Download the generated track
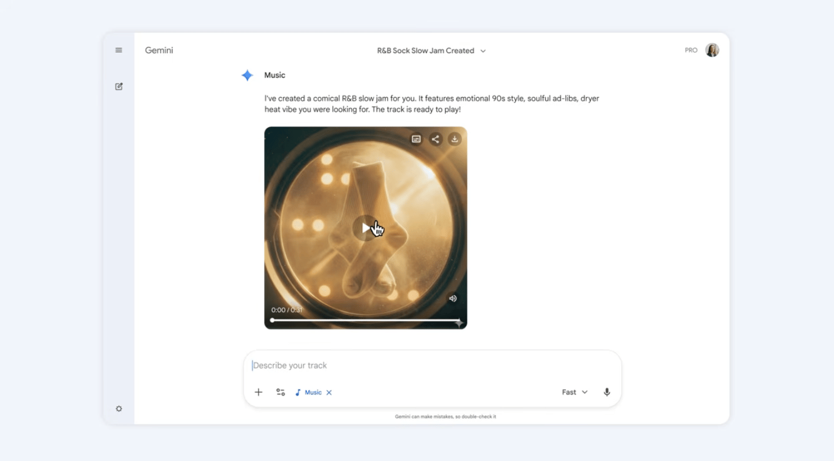This screenshot has width=834, height=461. coord(455,139)
